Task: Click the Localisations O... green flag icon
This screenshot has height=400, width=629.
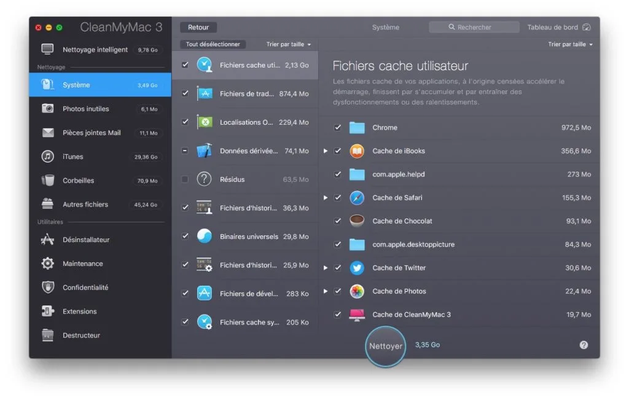Action: (x=205, y=122)
